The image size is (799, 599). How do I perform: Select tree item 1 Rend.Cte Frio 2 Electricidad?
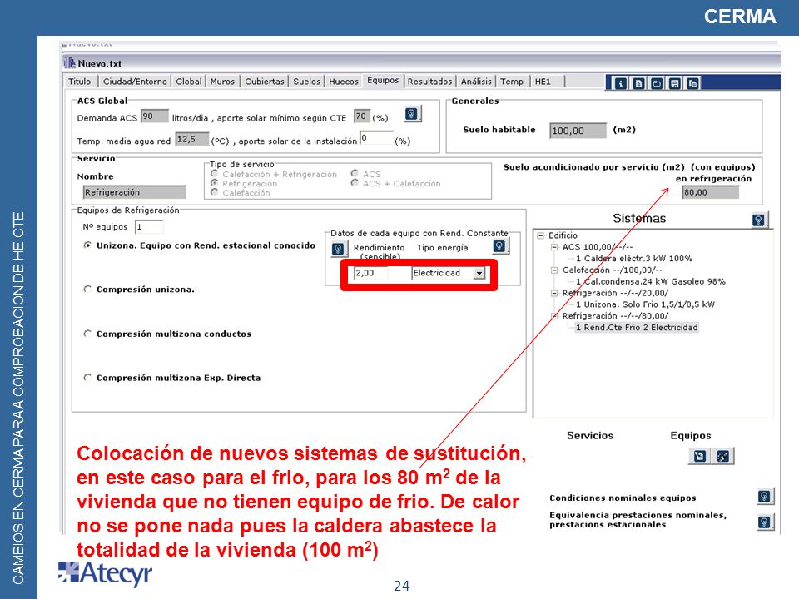[x=637, y=328]
